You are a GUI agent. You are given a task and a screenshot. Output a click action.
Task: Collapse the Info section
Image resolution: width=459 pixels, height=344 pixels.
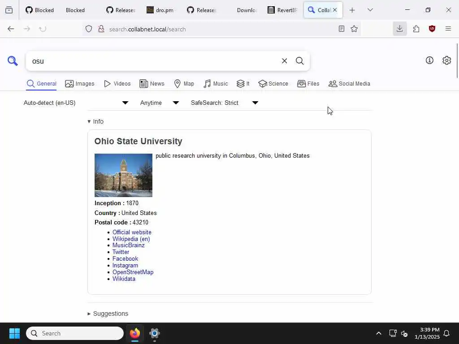95,121
